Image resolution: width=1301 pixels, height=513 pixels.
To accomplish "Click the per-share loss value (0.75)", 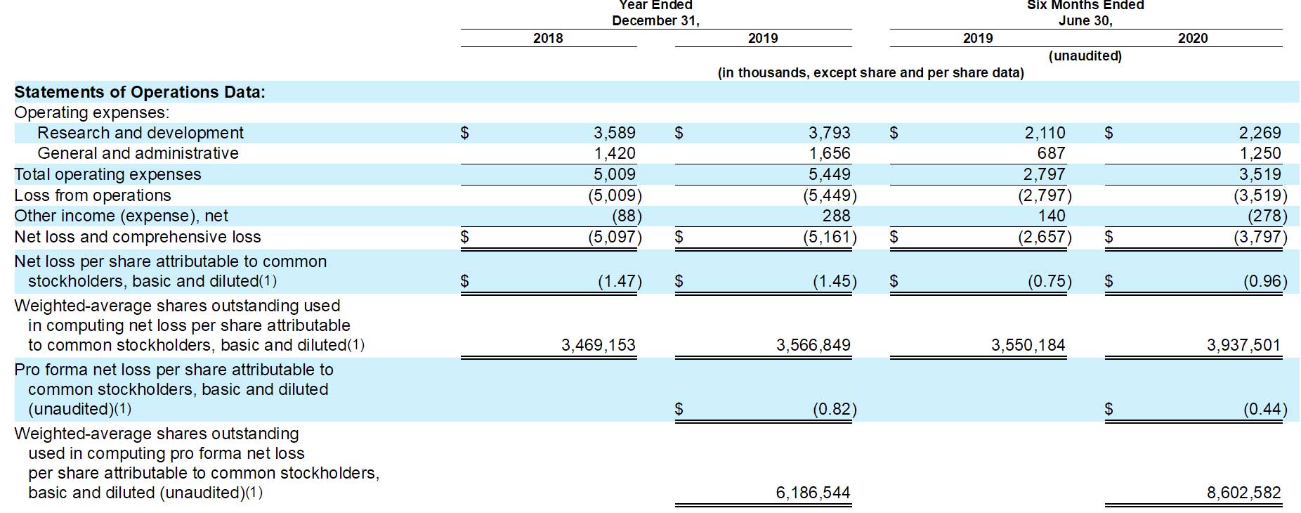I will click(x=1050, y=281).
